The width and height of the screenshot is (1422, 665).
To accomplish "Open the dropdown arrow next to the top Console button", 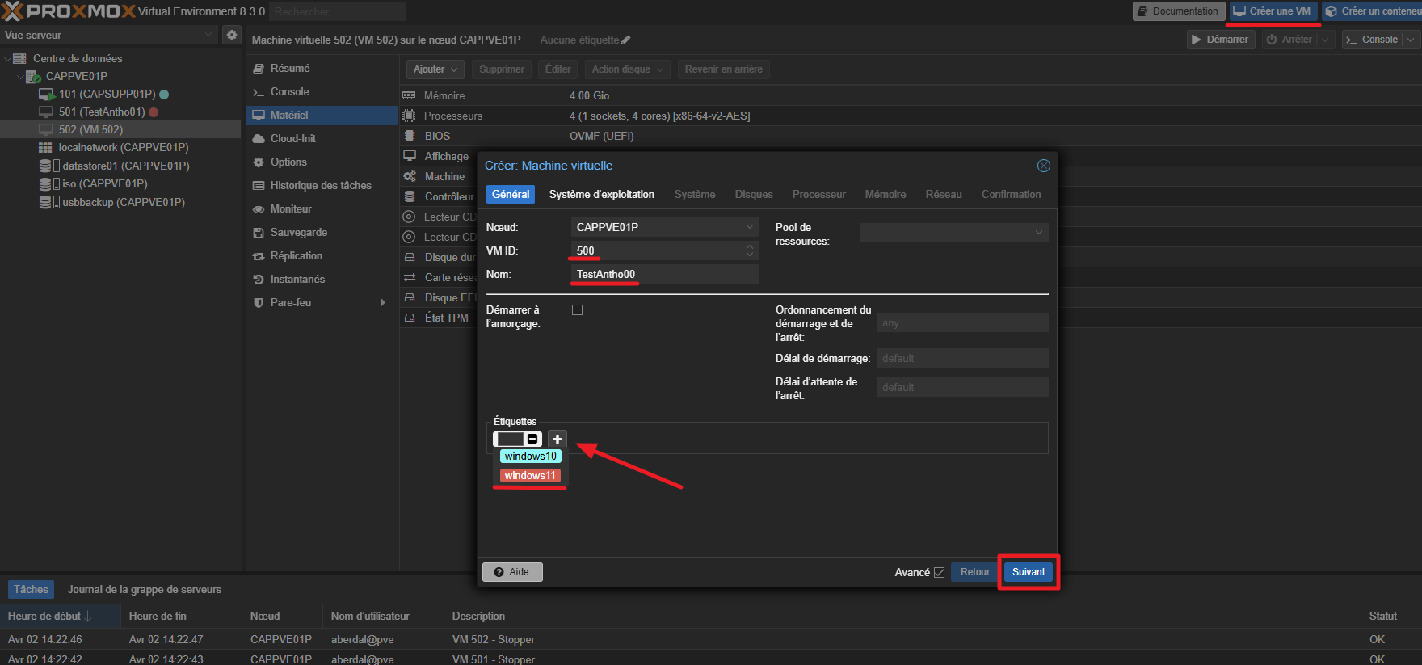I will (x=1411, y=40).
